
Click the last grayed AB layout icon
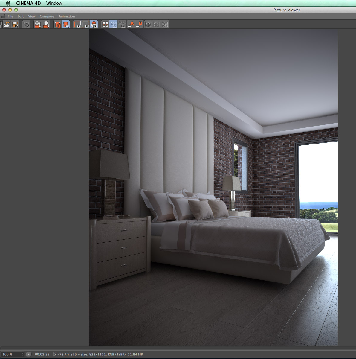point(165,25)
